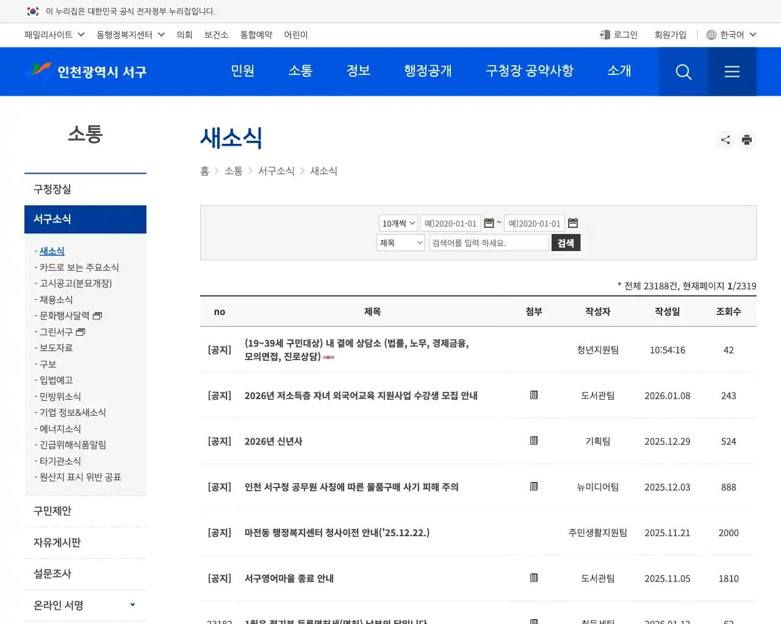This screenshot has height=624, width=781.
Task: Open the end date calendar icon
Action: pyautogui.click(x=573, y=223)
